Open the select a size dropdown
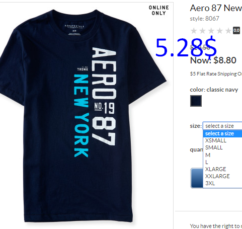242x229 pixels. pos(222,126)
